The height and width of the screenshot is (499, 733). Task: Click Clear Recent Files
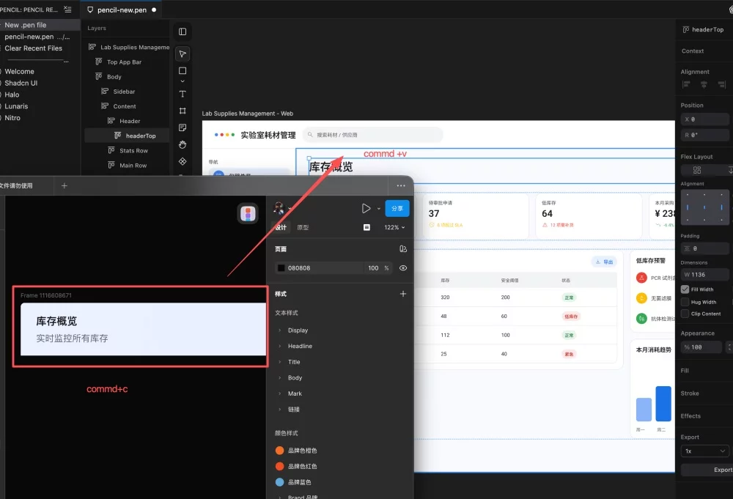point(33,48)
